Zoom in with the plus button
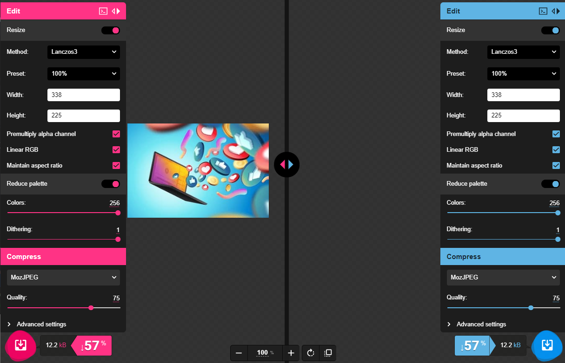 pos(291,353)
